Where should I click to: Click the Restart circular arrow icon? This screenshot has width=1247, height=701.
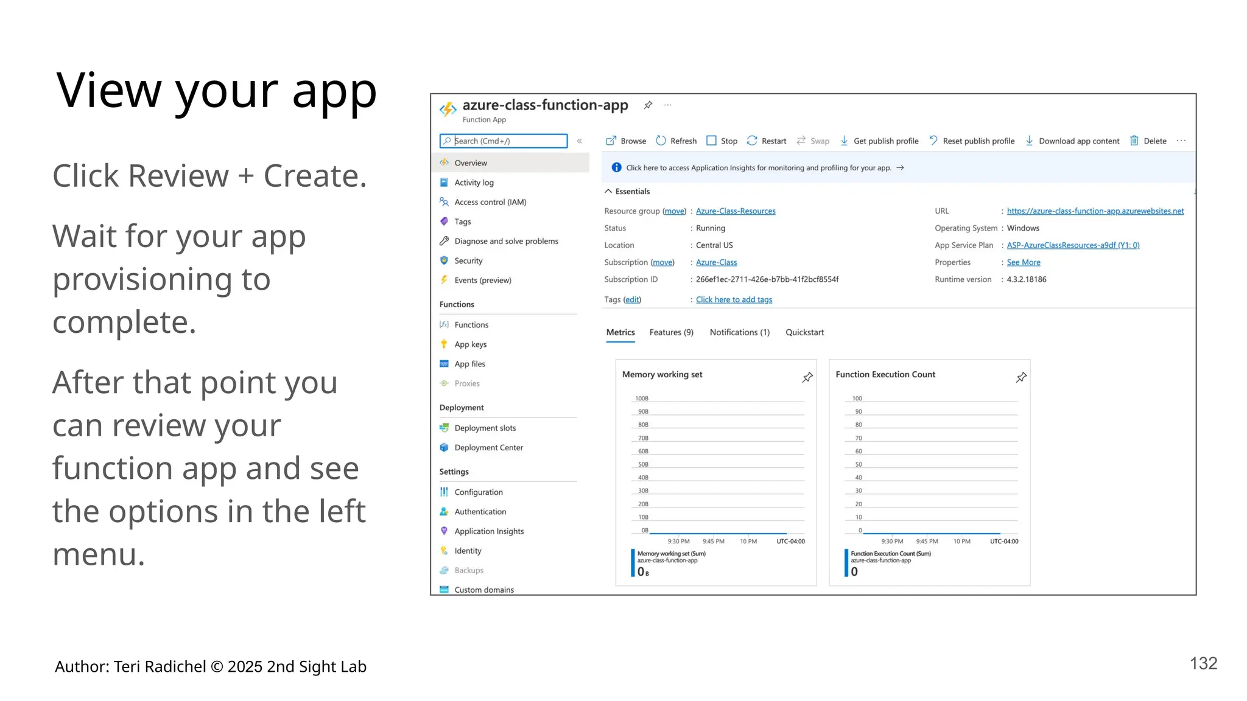click(x=752, y=141)
